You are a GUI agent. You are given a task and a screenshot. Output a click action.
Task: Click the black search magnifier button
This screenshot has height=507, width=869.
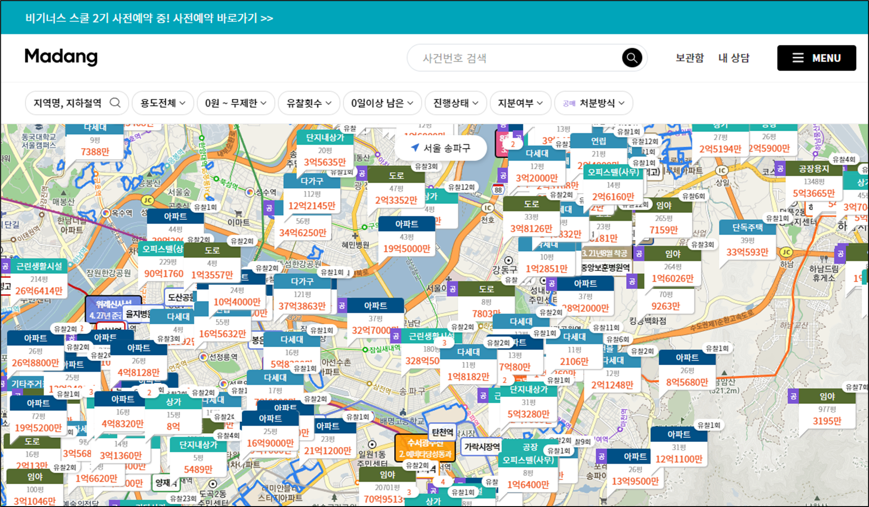click(x=631, y=58)
